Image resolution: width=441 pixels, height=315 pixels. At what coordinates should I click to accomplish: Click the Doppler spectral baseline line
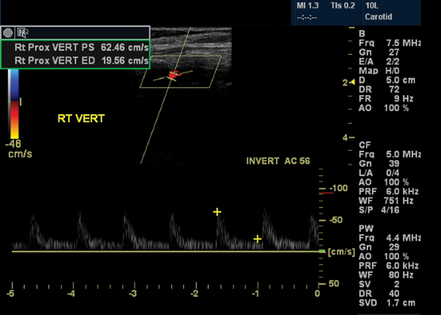coord(166,251)
